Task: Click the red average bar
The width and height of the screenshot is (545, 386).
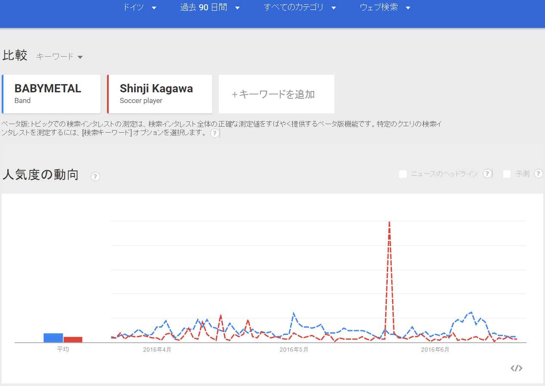Action: (73, 340)
